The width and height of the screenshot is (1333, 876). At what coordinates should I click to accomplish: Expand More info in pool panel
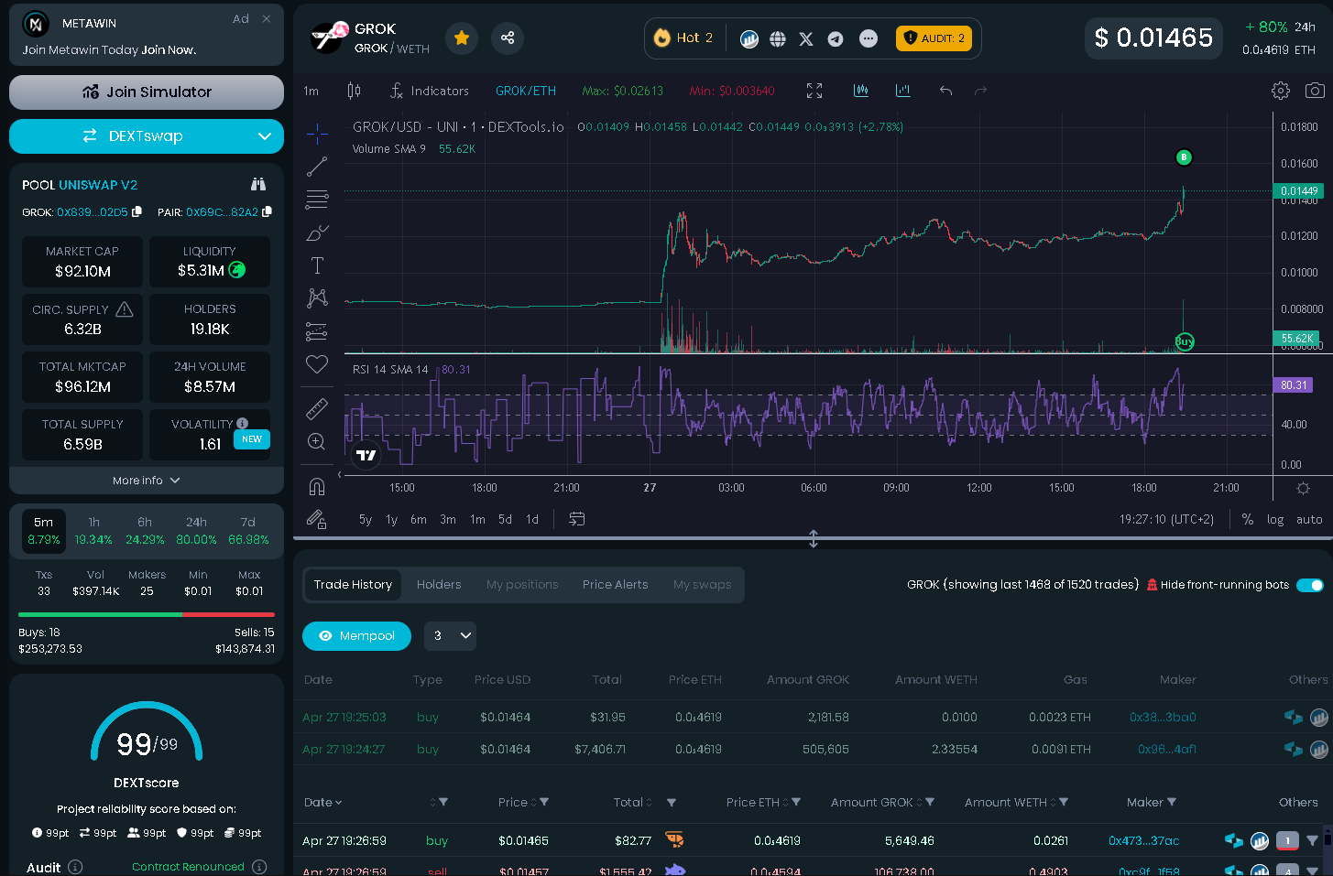tap(147, 481)
